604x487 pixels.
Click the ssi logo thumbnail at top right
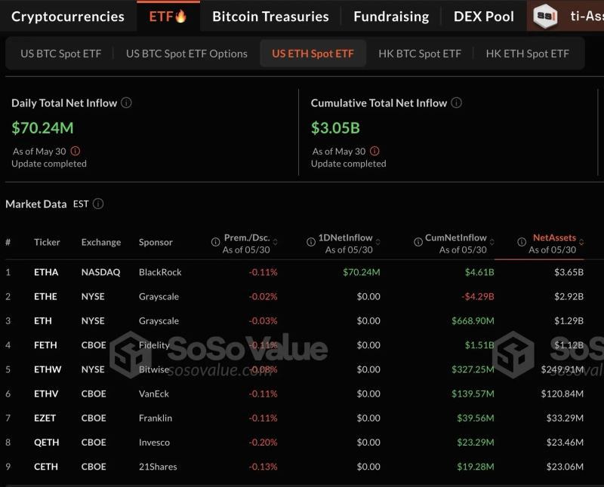[x=546, y=16]
